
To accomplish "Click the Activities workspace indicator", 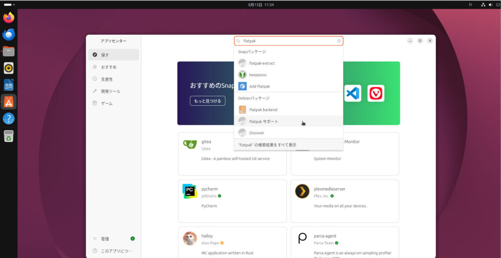I will [x=9, y=5].
